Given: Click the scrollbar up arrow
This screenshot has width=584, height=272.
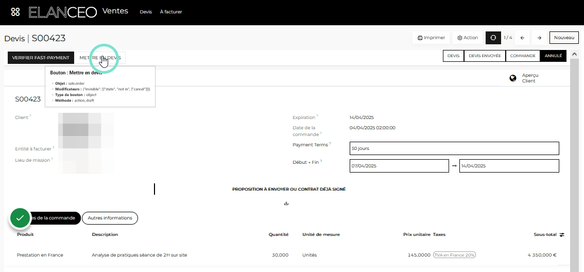Looking at the screenshot, I should pyautogui.click(x=574, y=55).
